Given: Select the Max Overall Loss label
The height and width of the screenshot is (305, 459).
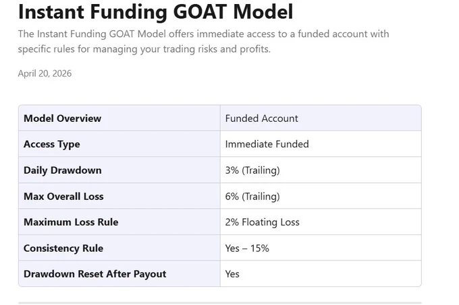Looking at the screenshot, I should coord(63,196).
